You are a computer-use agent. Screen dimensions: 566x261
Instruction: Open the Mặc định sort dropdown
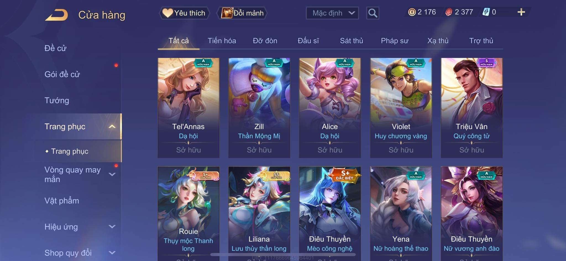[x=332, y=13]
